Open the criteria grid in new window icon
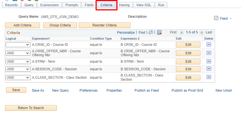244x113 pixels. coord(151,32)
